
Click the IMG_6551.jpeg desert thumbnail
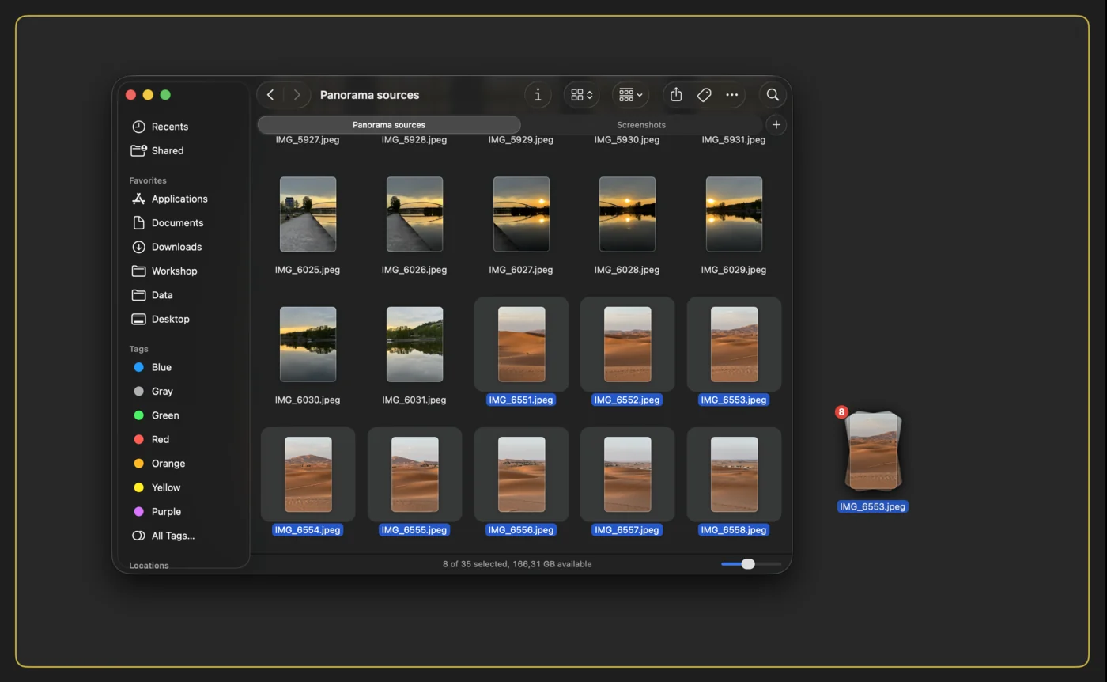coord(521,344)
